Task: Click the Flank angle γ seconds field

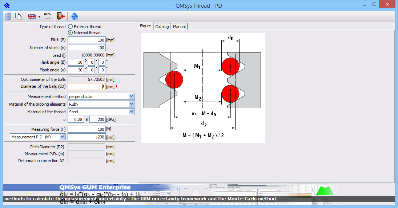Action: point(102,70)
